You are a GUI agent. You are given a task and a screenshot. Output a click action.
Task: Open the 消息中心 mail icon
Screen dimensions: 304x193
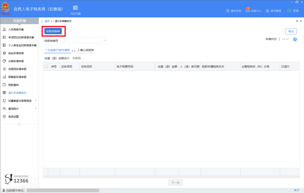[x=248, y=11]
